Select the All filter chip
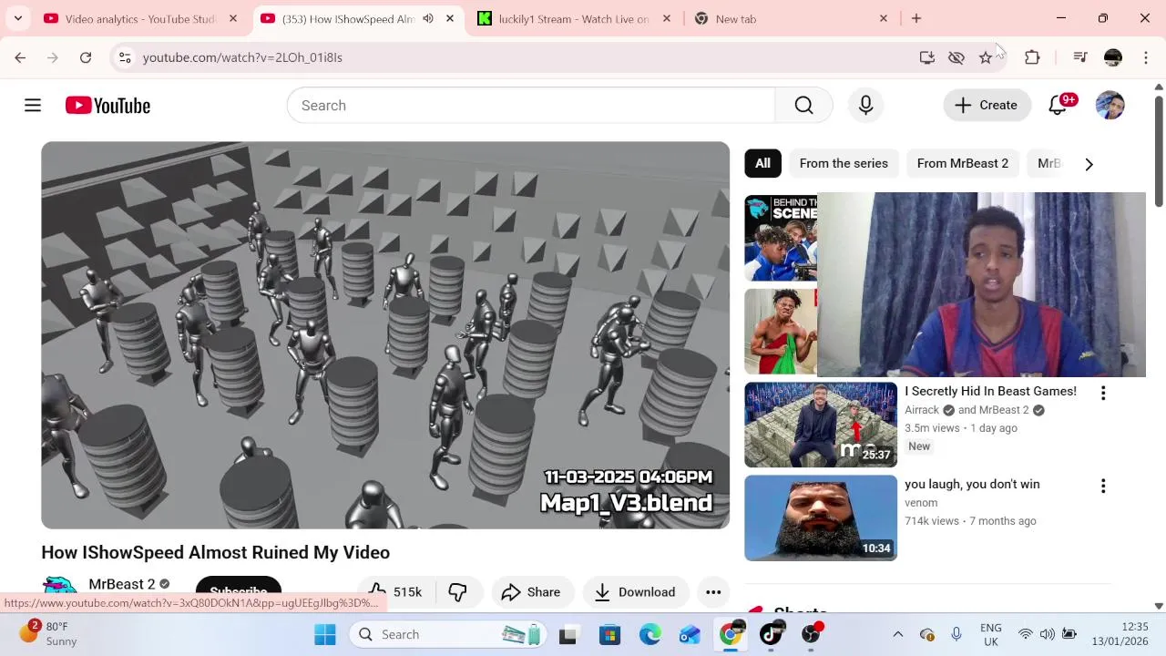Screen dimensions: 1166x656 click(762, 163)
